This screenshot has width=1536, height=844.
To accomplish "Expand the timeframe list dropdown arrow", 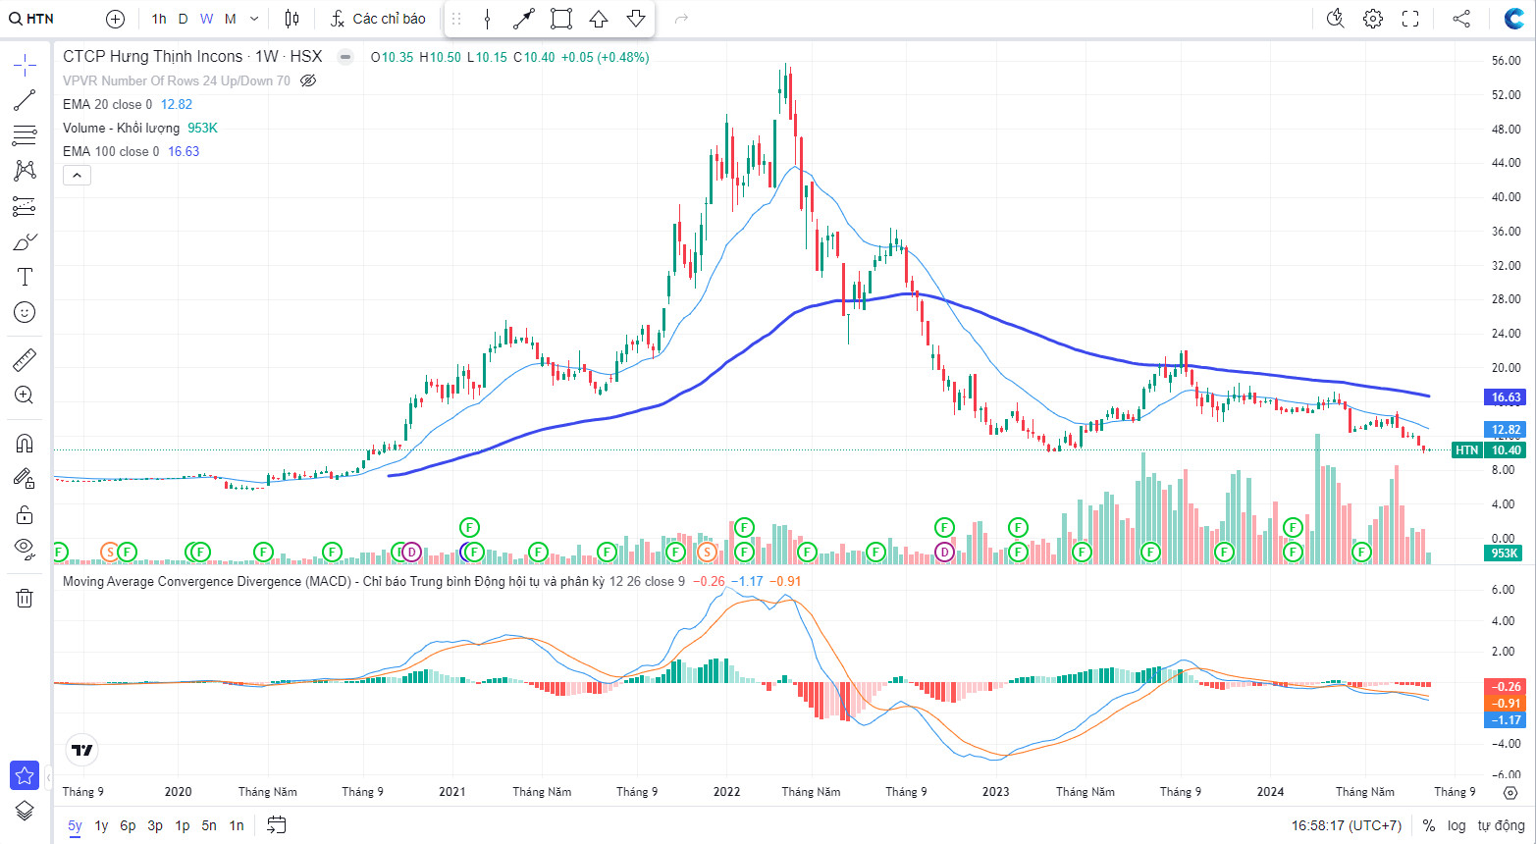I will tap(254, 19).
